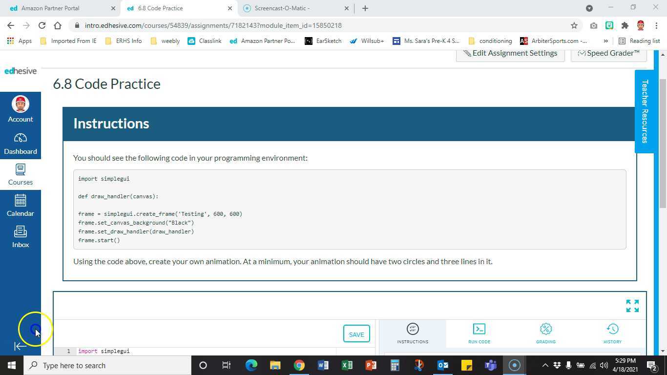Open the History tab
The image size is (667, 375).
612,334
